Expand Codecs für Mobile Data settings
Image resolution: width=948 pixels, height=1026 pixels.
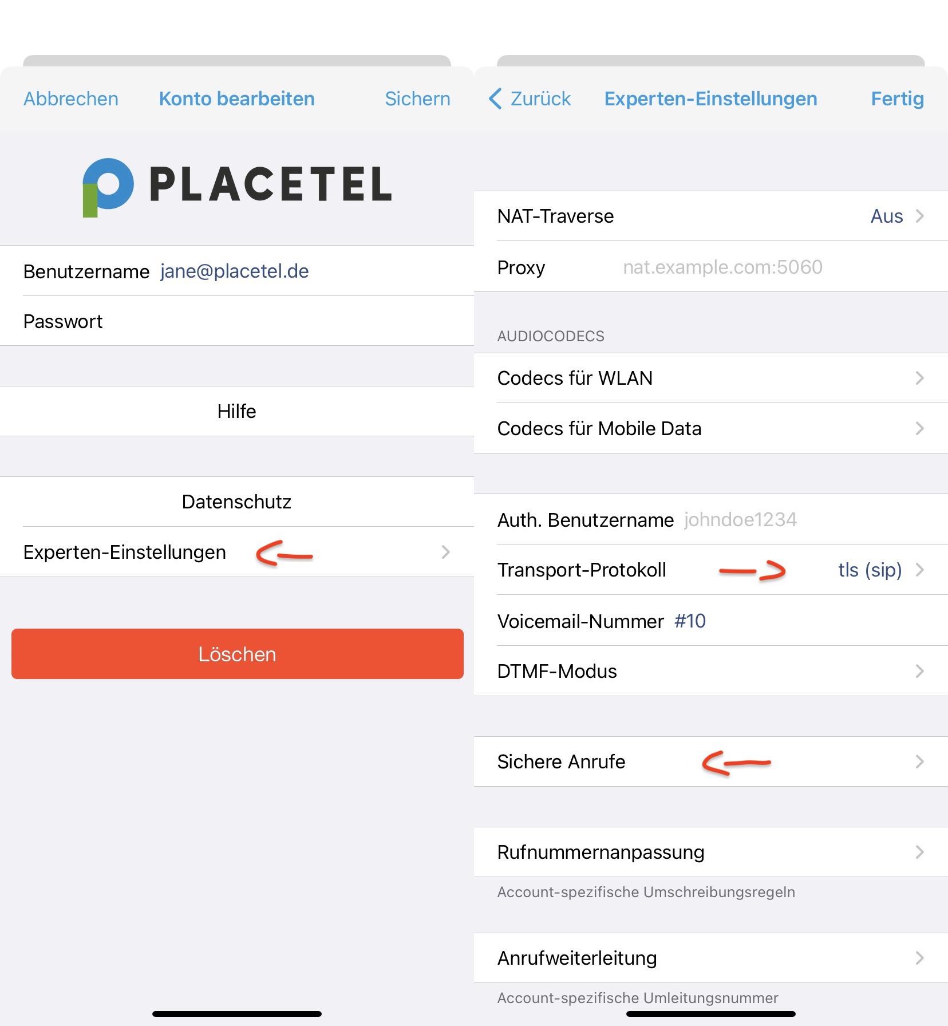coord(711,428)
